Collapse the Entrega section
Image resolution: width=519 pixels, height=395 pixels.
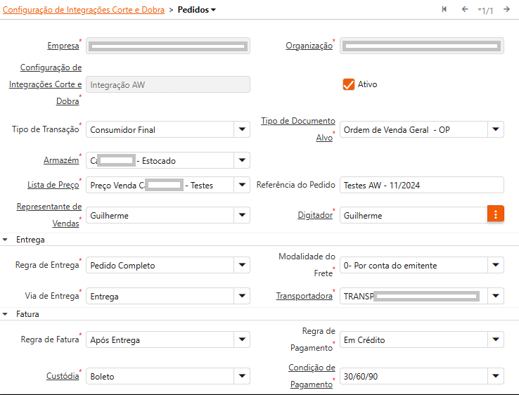(x=6, y=240)
